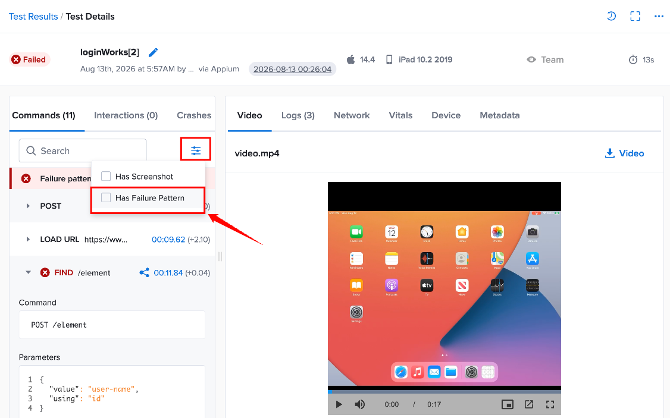670x418 pixels.
Task: Click the loginWorks[2] test title
Action: point(110,52)
